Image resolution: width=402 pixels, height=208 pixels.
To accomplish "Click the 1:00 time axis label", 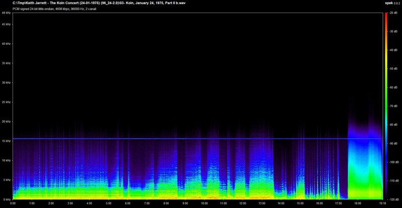I will pyautogui.click(x=32, y=203).
